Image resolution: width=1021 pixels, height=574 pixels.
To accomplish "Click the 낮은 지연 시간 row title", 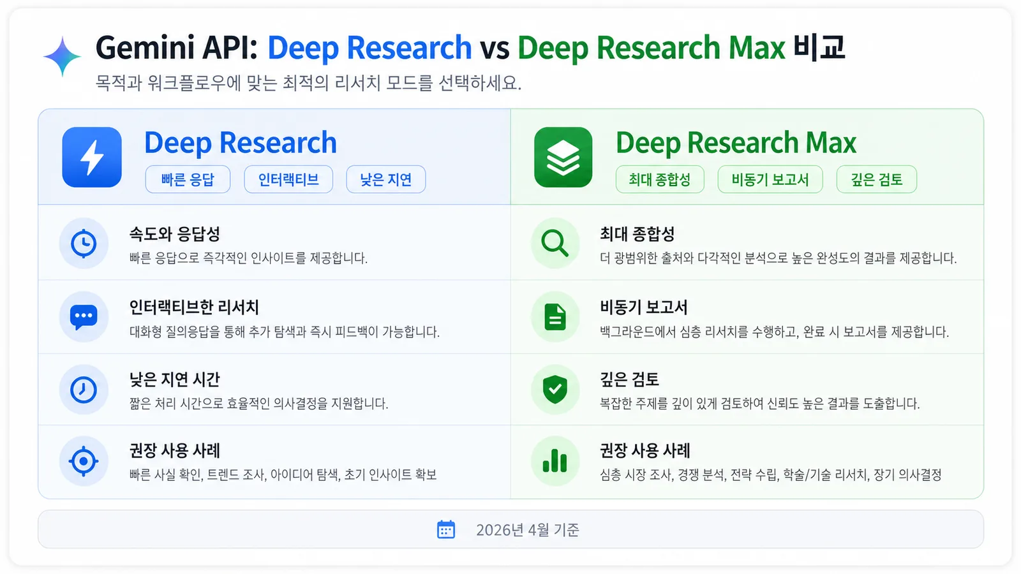I will 175,379.
